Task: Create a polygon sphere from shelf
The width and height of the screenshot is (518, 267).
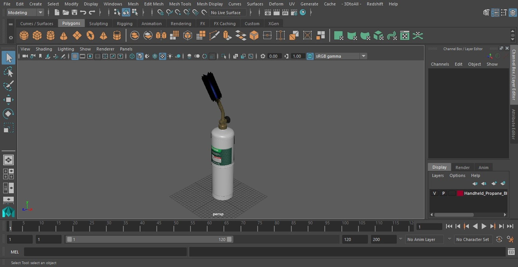Action: (24, 35)
